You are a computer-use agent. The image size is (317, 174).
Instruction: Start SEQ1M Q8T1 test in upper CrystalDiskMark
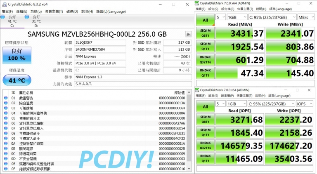tap(206, 33)
